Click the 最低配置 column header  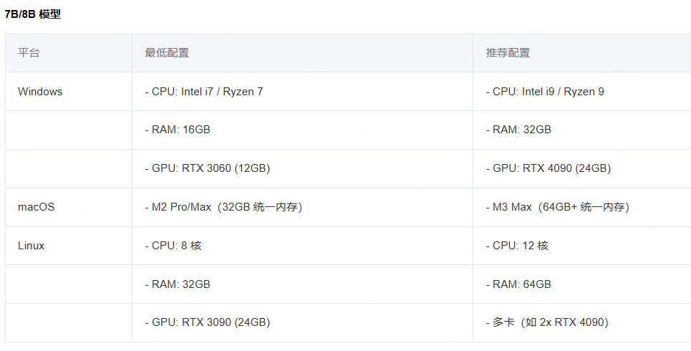167,53
